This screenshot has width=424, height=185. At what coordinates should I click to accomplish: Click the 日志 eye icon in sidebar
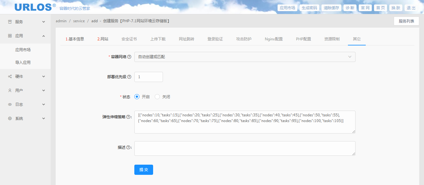[10, 105]
